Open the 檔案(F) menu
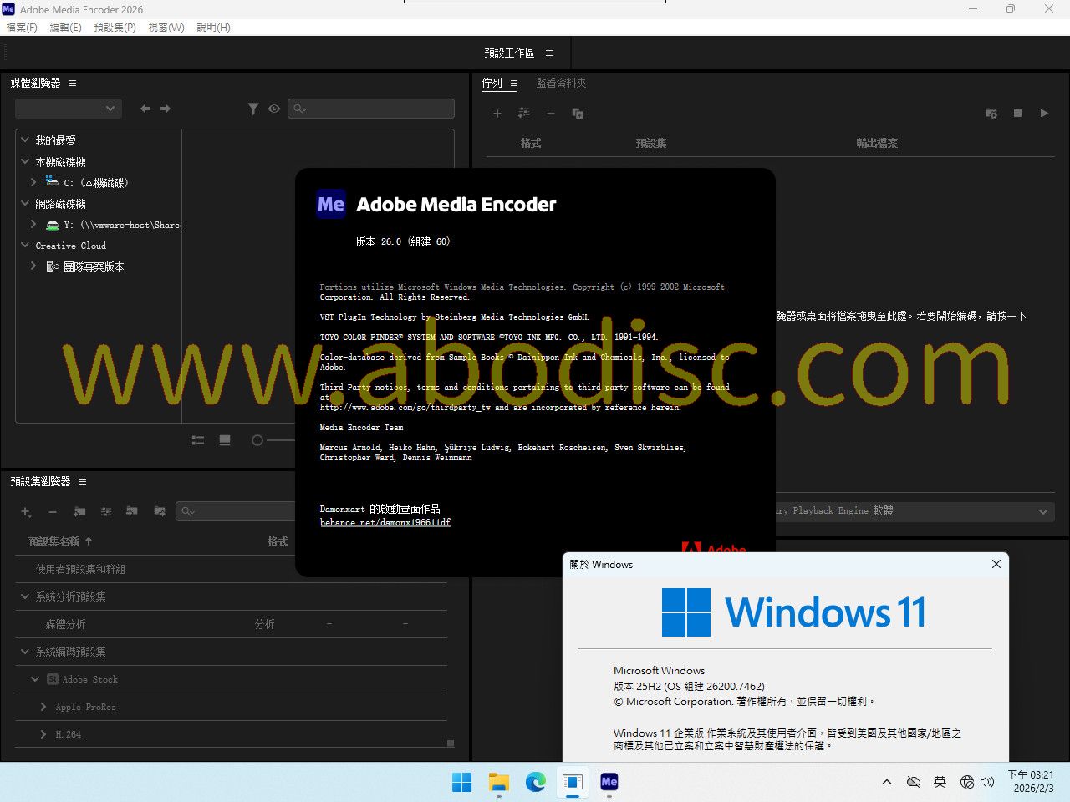Image resolution: width=1070 pixels, height=802 pixels. pos(22,28)
